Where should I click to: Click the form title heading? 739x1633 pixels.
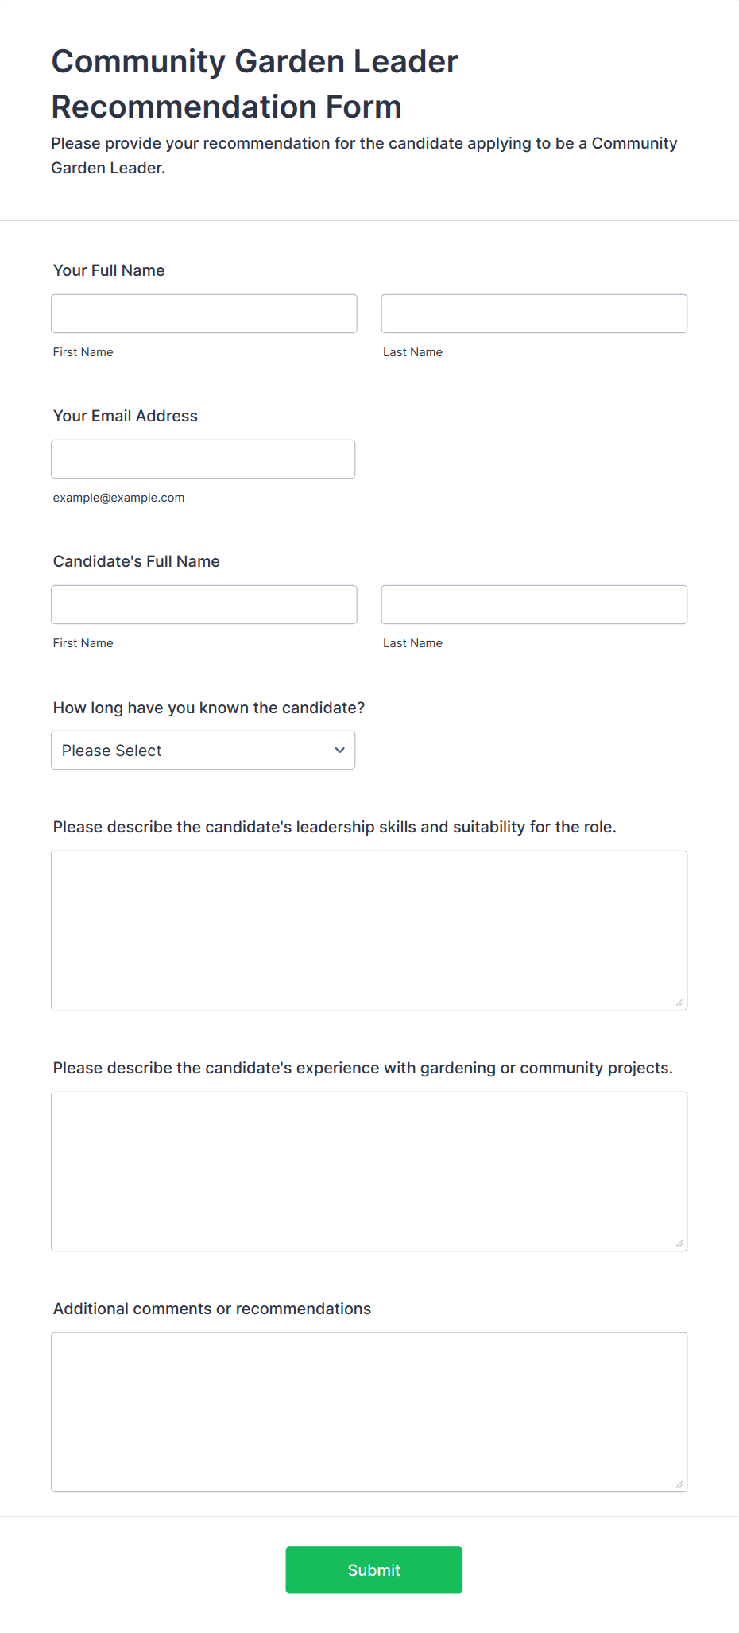tap(255, 83)
